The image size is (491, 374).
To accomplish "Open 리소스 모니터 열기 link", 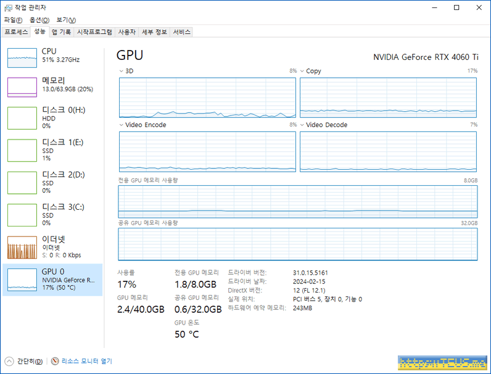I will point(86,361).
